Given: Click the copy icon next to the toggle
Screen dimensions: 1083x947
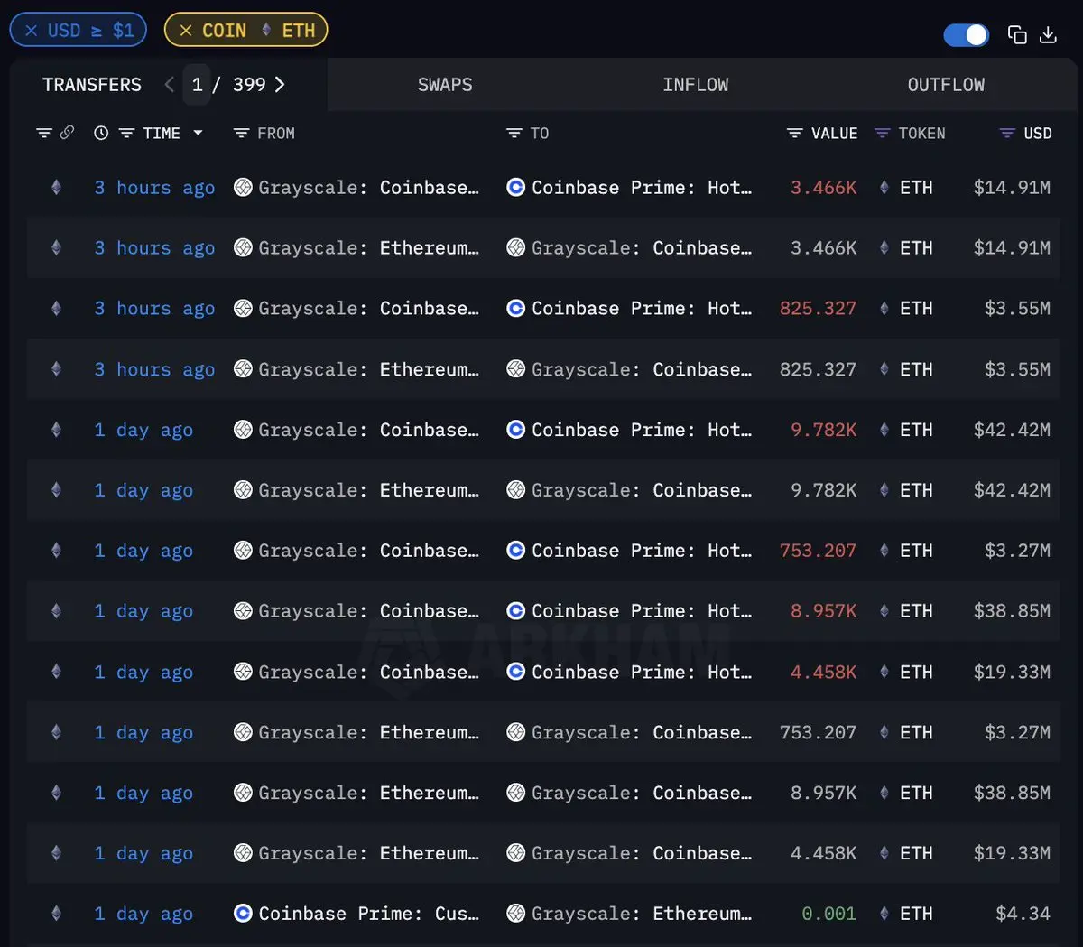Looking at the screenshot, I should coord(1017,34).
